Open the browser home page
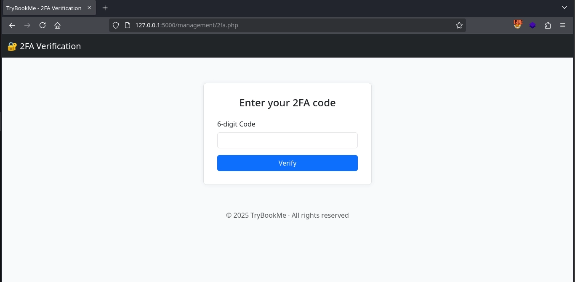Screen dimensions: 575x282 pos(58,25)
